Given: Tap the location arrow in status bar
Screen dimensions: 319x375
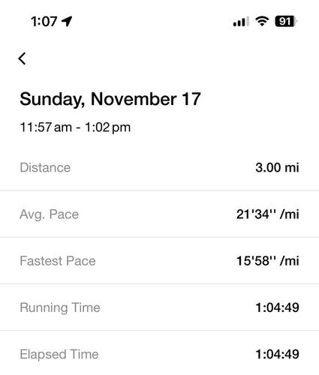Looking at the screenshot, I should tap(67, 21).
